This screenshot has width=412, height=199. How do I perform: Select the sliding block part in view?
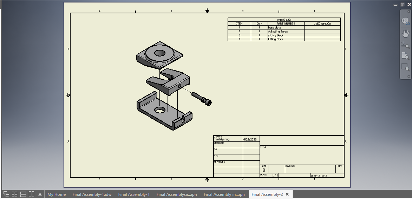coord(168,82)
